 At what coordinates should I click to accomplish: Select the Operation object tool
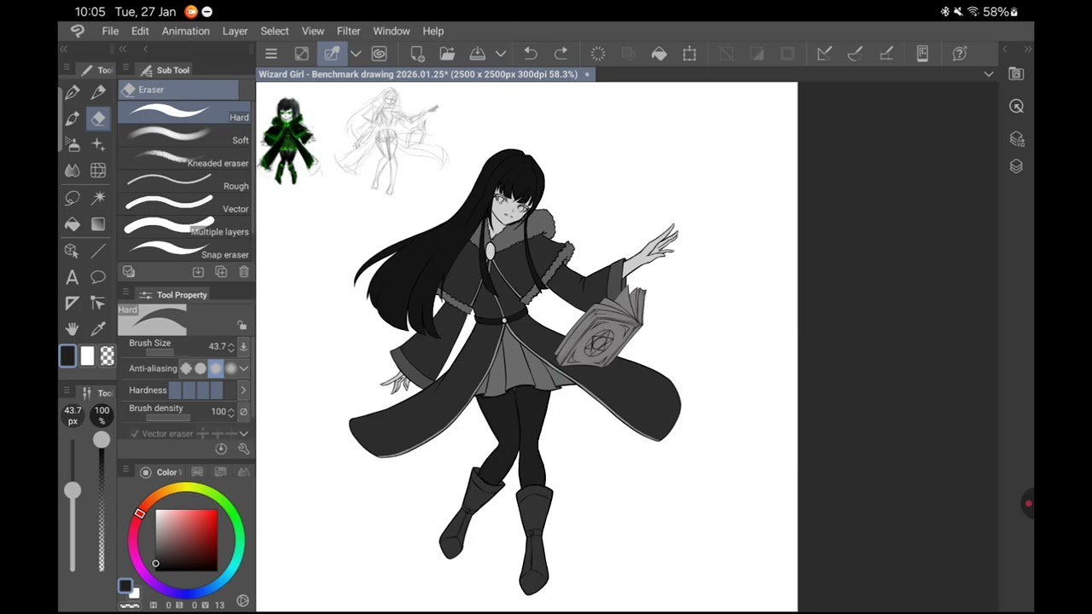coord(73,251)
